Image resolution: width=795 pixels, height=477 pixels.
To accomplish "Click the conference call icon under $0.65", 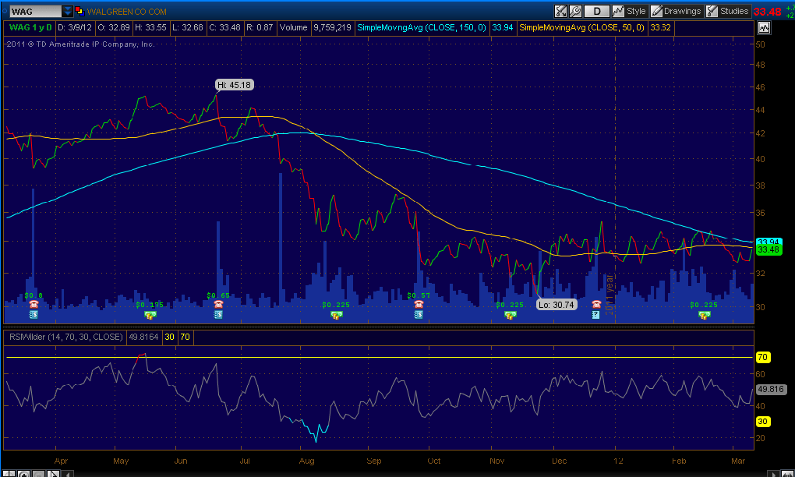I will click(x=218, y=315).
